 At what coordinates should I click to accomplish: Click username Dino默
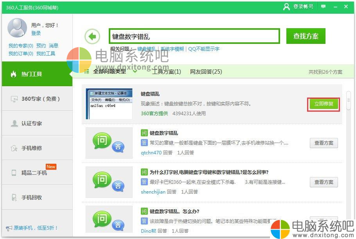[x=149, y=231]
